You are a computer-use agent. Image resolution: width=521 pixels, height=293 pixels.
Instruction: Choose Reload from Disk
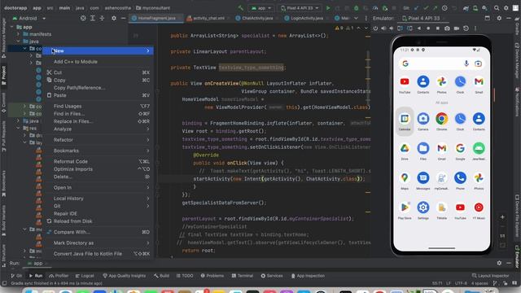coord(98,221)
